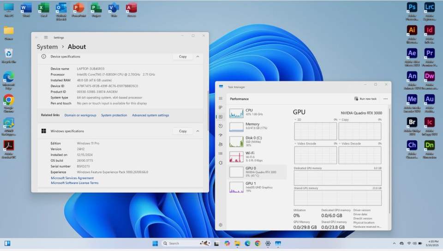Launch the Excel desktop icon
Screen dimensions: 443x251
click(43, 8)
